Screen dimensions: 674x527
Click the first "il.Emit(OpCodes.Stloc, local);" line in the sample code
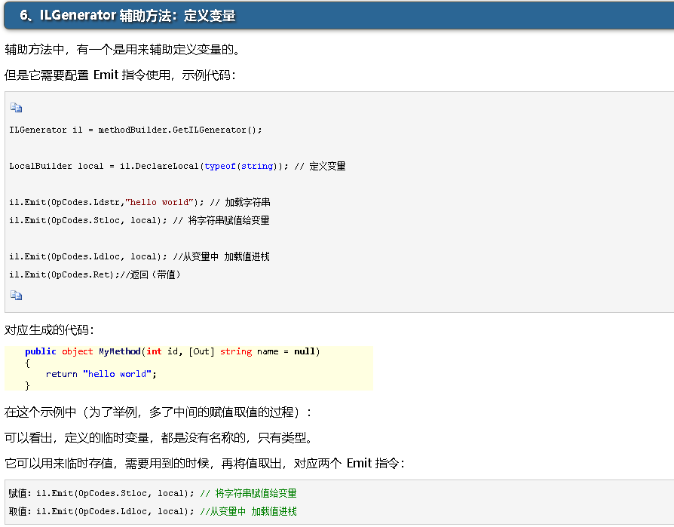pos(139,220)
